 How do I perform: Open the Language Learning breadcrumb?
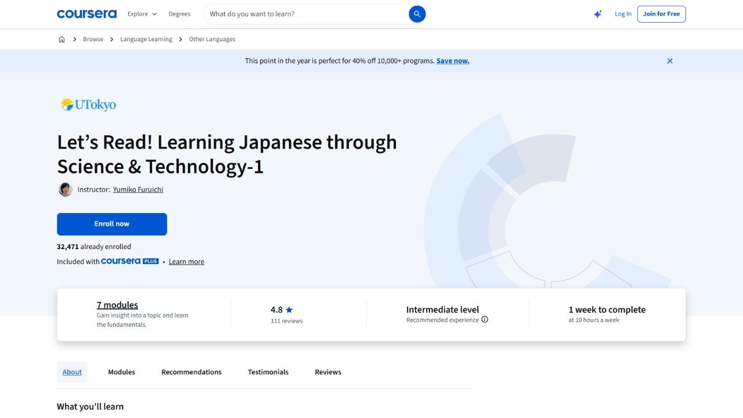pos(146,39)
